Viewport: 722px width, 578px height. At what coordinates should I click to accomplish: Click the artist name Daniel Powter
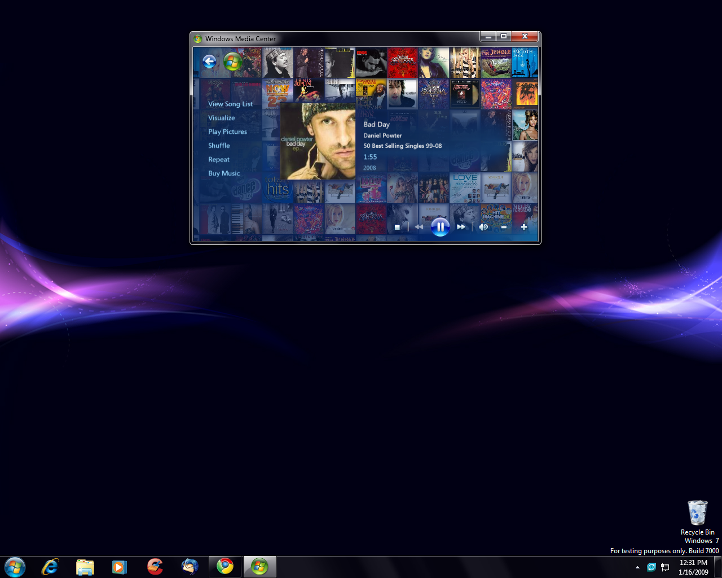(382, 135)
